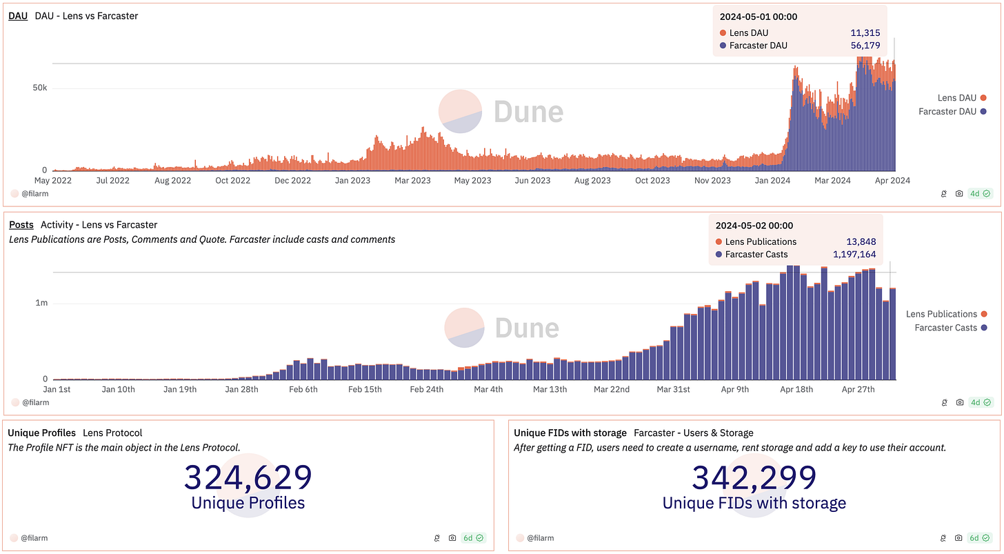The height and width of the screenshot is (554, 1004).
Task: Click the purple Farcaster DAU legend dot
Action: tap(984, 111)
